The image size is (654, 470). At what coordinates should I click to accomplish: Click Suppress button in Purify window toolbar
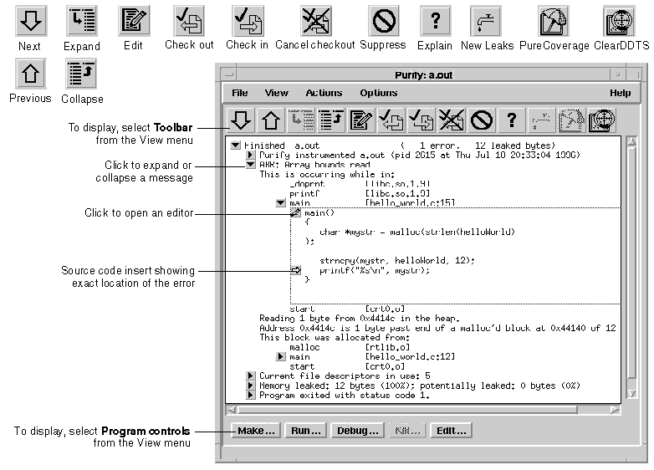click(x=482, y=120)
